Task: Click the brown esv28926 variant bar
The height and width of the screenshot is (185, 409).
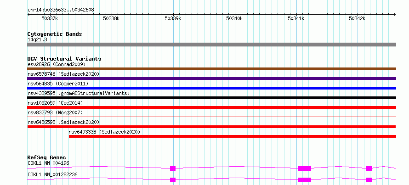Action: point(211,69)
